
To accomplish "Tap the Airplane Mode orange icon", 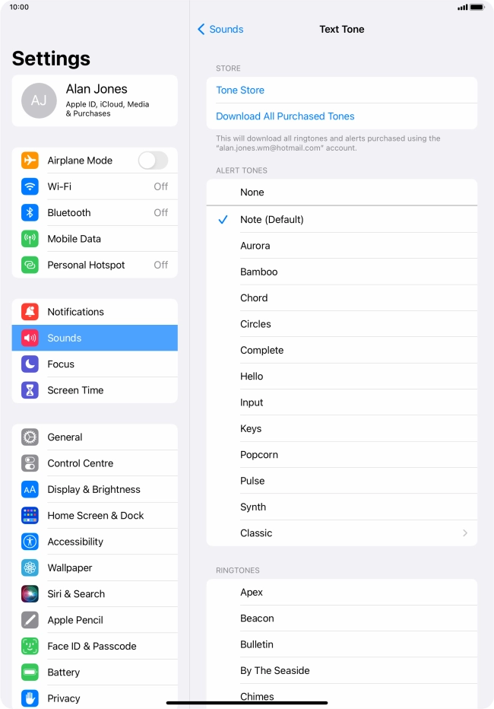I will (30, 160).
